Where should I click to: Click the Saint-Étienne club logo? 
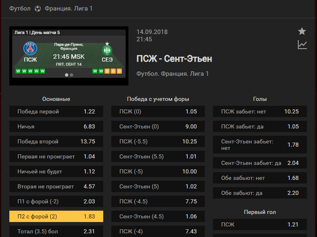(x=107, y=49)
